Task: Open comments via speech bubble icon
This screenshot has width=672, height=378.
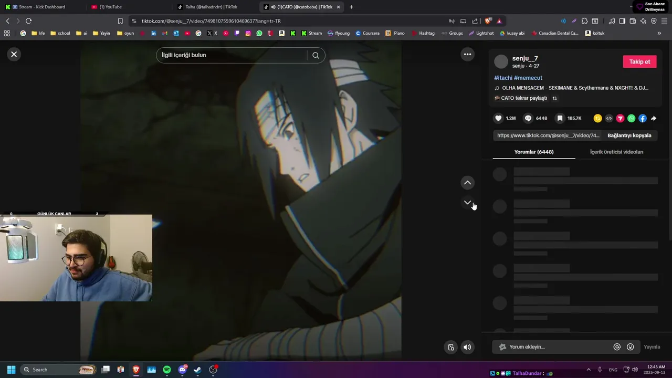Action: [528, 119]
